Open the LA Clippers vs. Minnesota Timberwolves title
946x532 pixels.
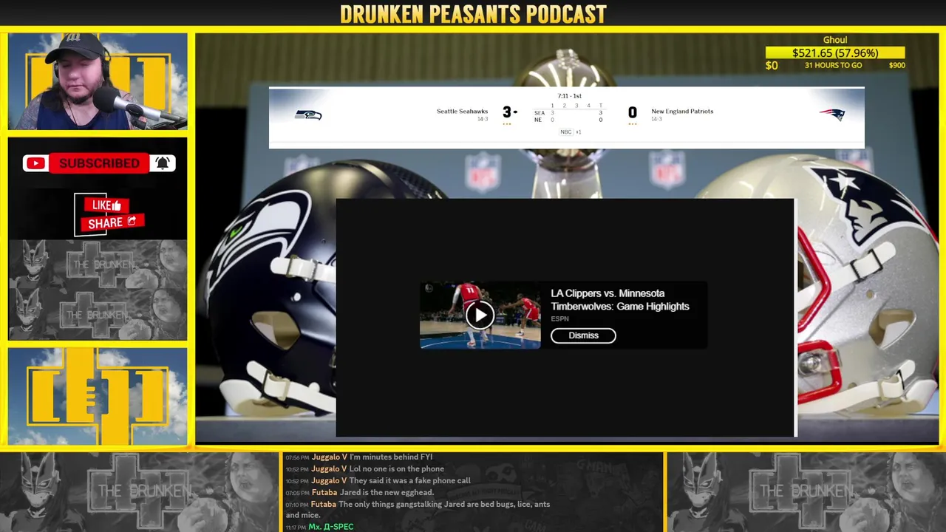tap(620, 300)
